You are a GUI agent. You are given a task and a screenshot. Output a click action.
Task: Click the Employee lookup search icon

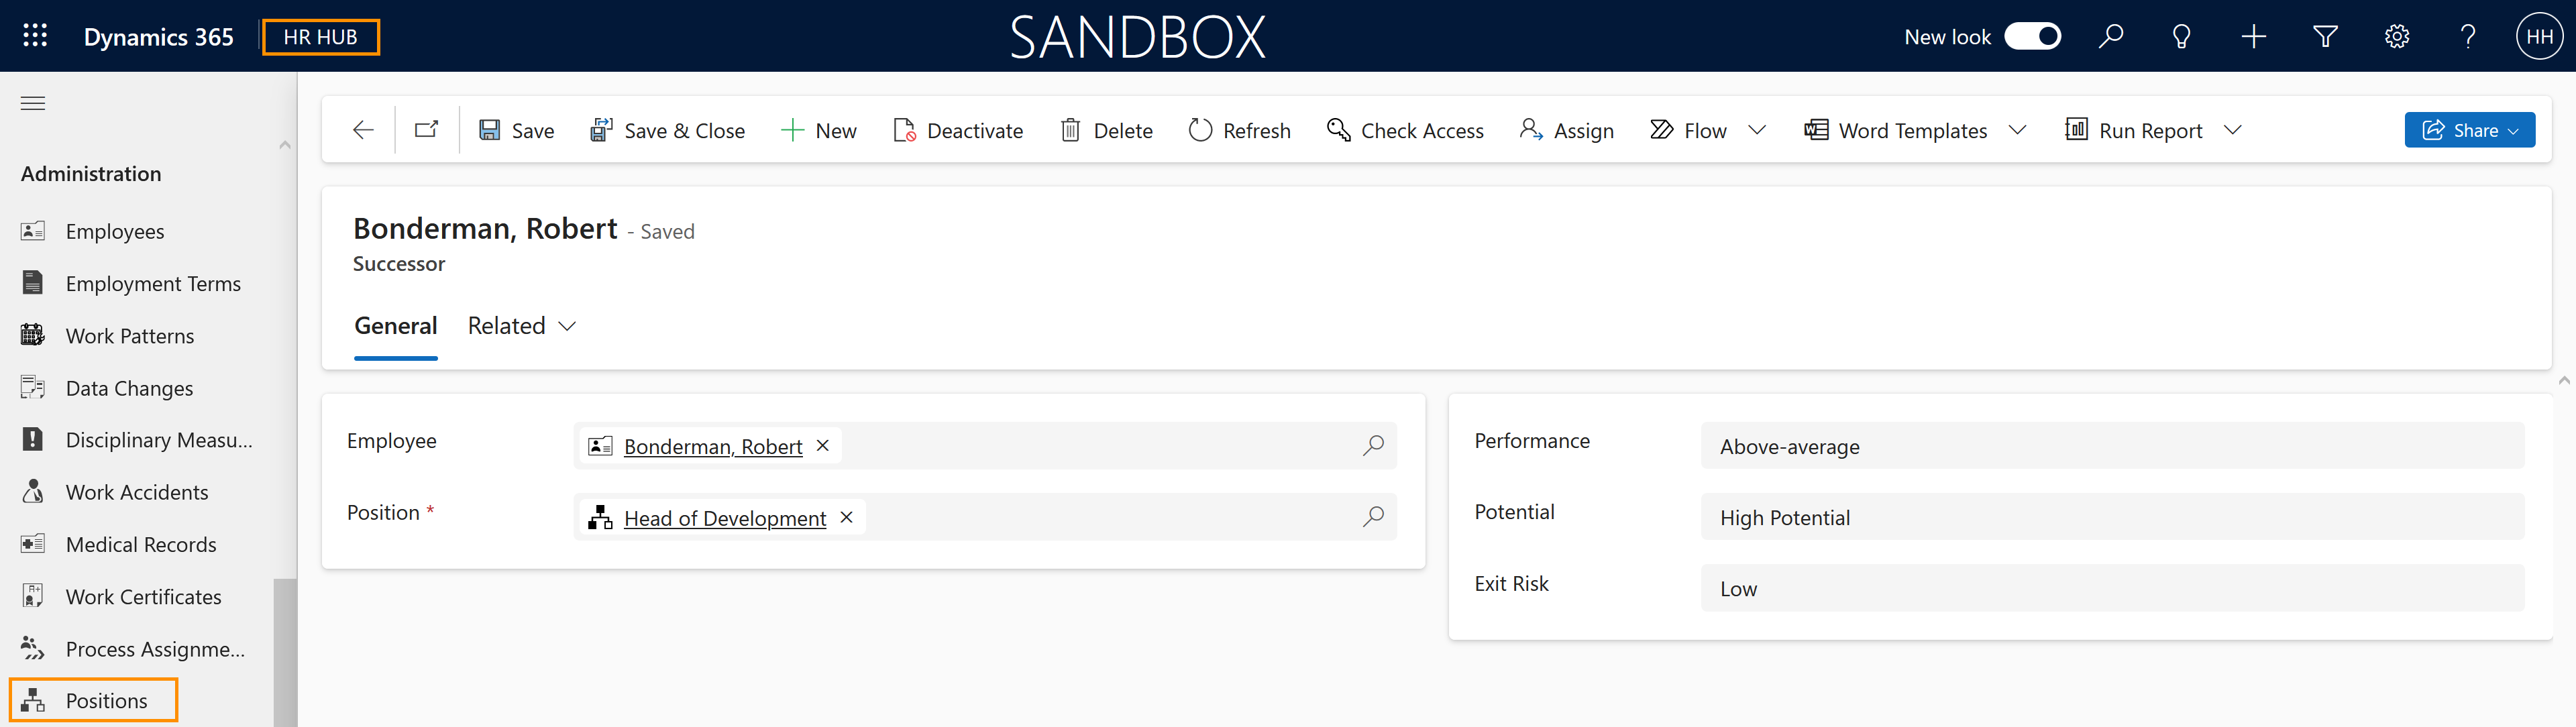tap(1373, 445)
